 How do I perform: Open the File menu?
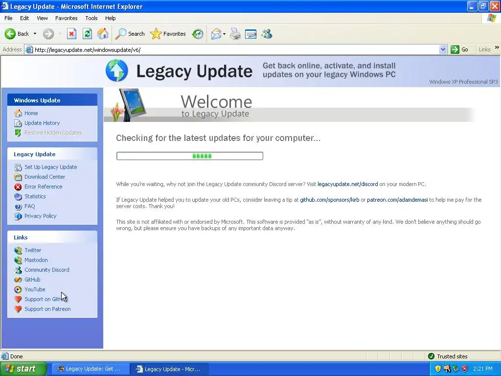pos(8,18)
